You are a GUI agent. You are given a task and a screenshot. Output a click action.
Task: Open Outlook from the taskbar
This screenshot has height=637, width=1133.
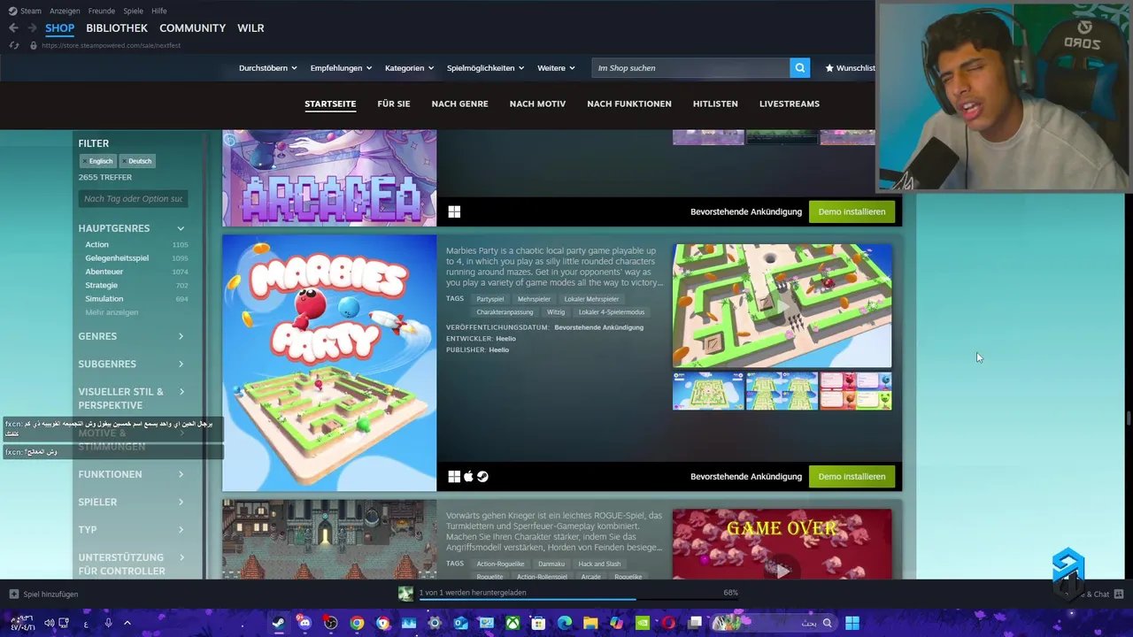coord(460,623)
